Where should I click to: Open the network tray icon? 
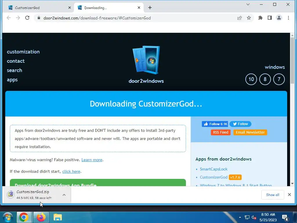click(247, 217)
